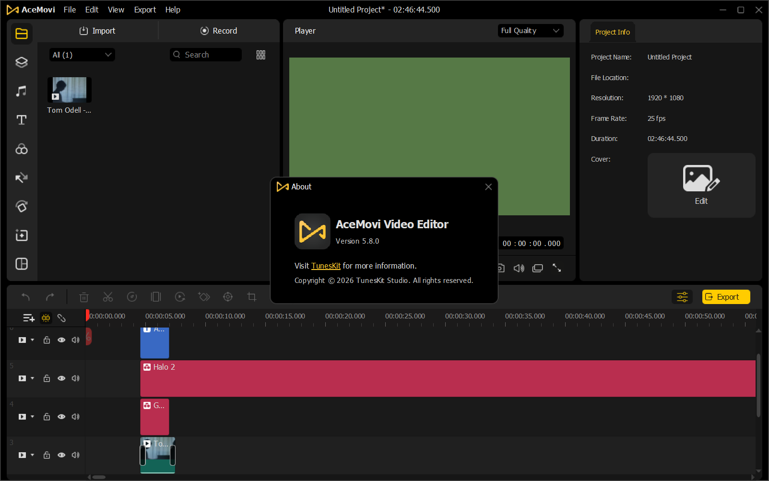Screen dimensions: 769x481
Task: Mute track 5 with speaker icon
Action: 75,378
